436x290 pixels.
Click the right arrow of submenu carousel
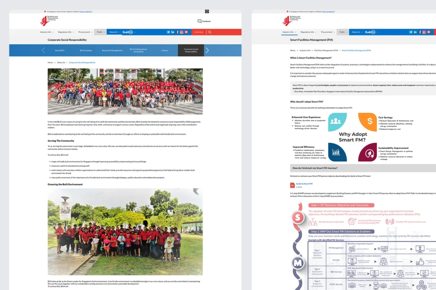pyautogui.click(x=207, y=51)
